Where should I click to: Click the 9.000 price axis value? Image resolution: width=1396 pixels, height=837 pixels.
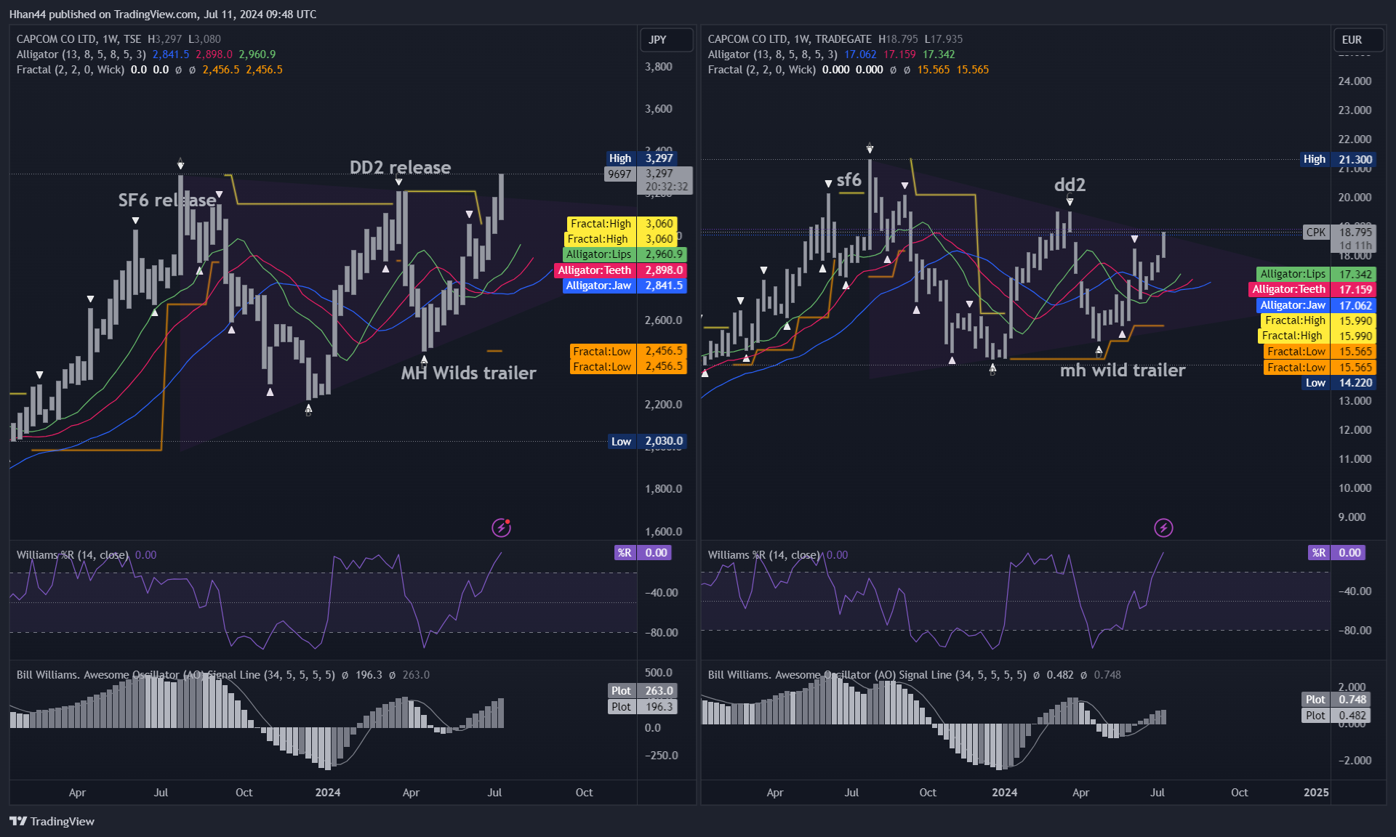(1352, 517)
